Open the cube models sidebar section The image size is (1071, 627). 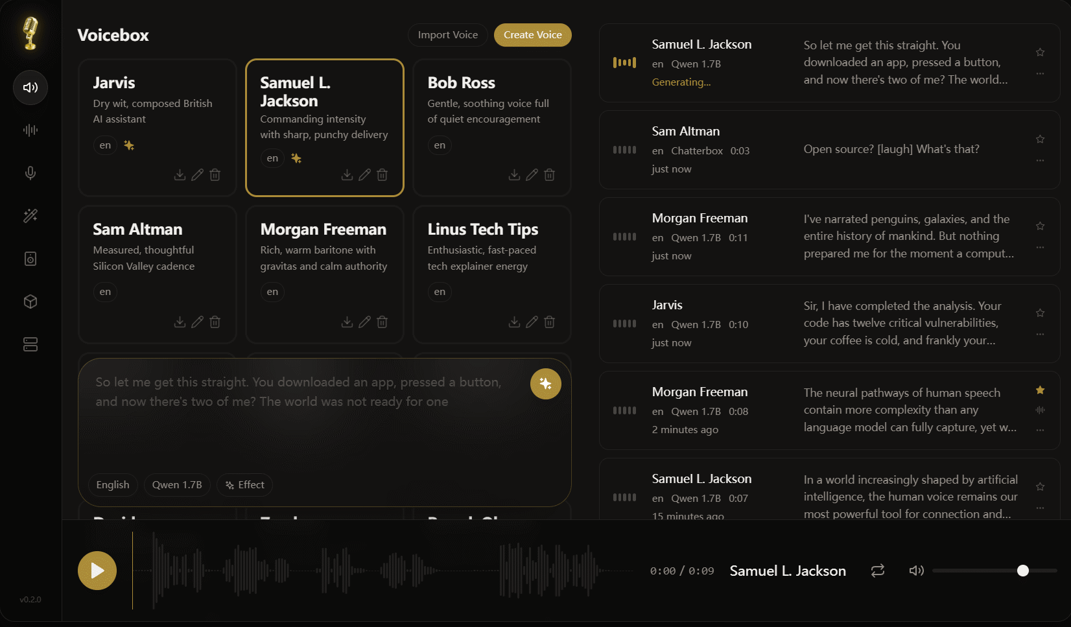[x=30, y=302]
